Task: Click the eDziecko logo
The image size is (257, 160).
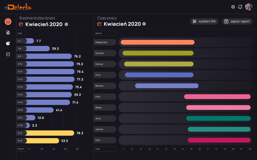Action: [18, 7]
